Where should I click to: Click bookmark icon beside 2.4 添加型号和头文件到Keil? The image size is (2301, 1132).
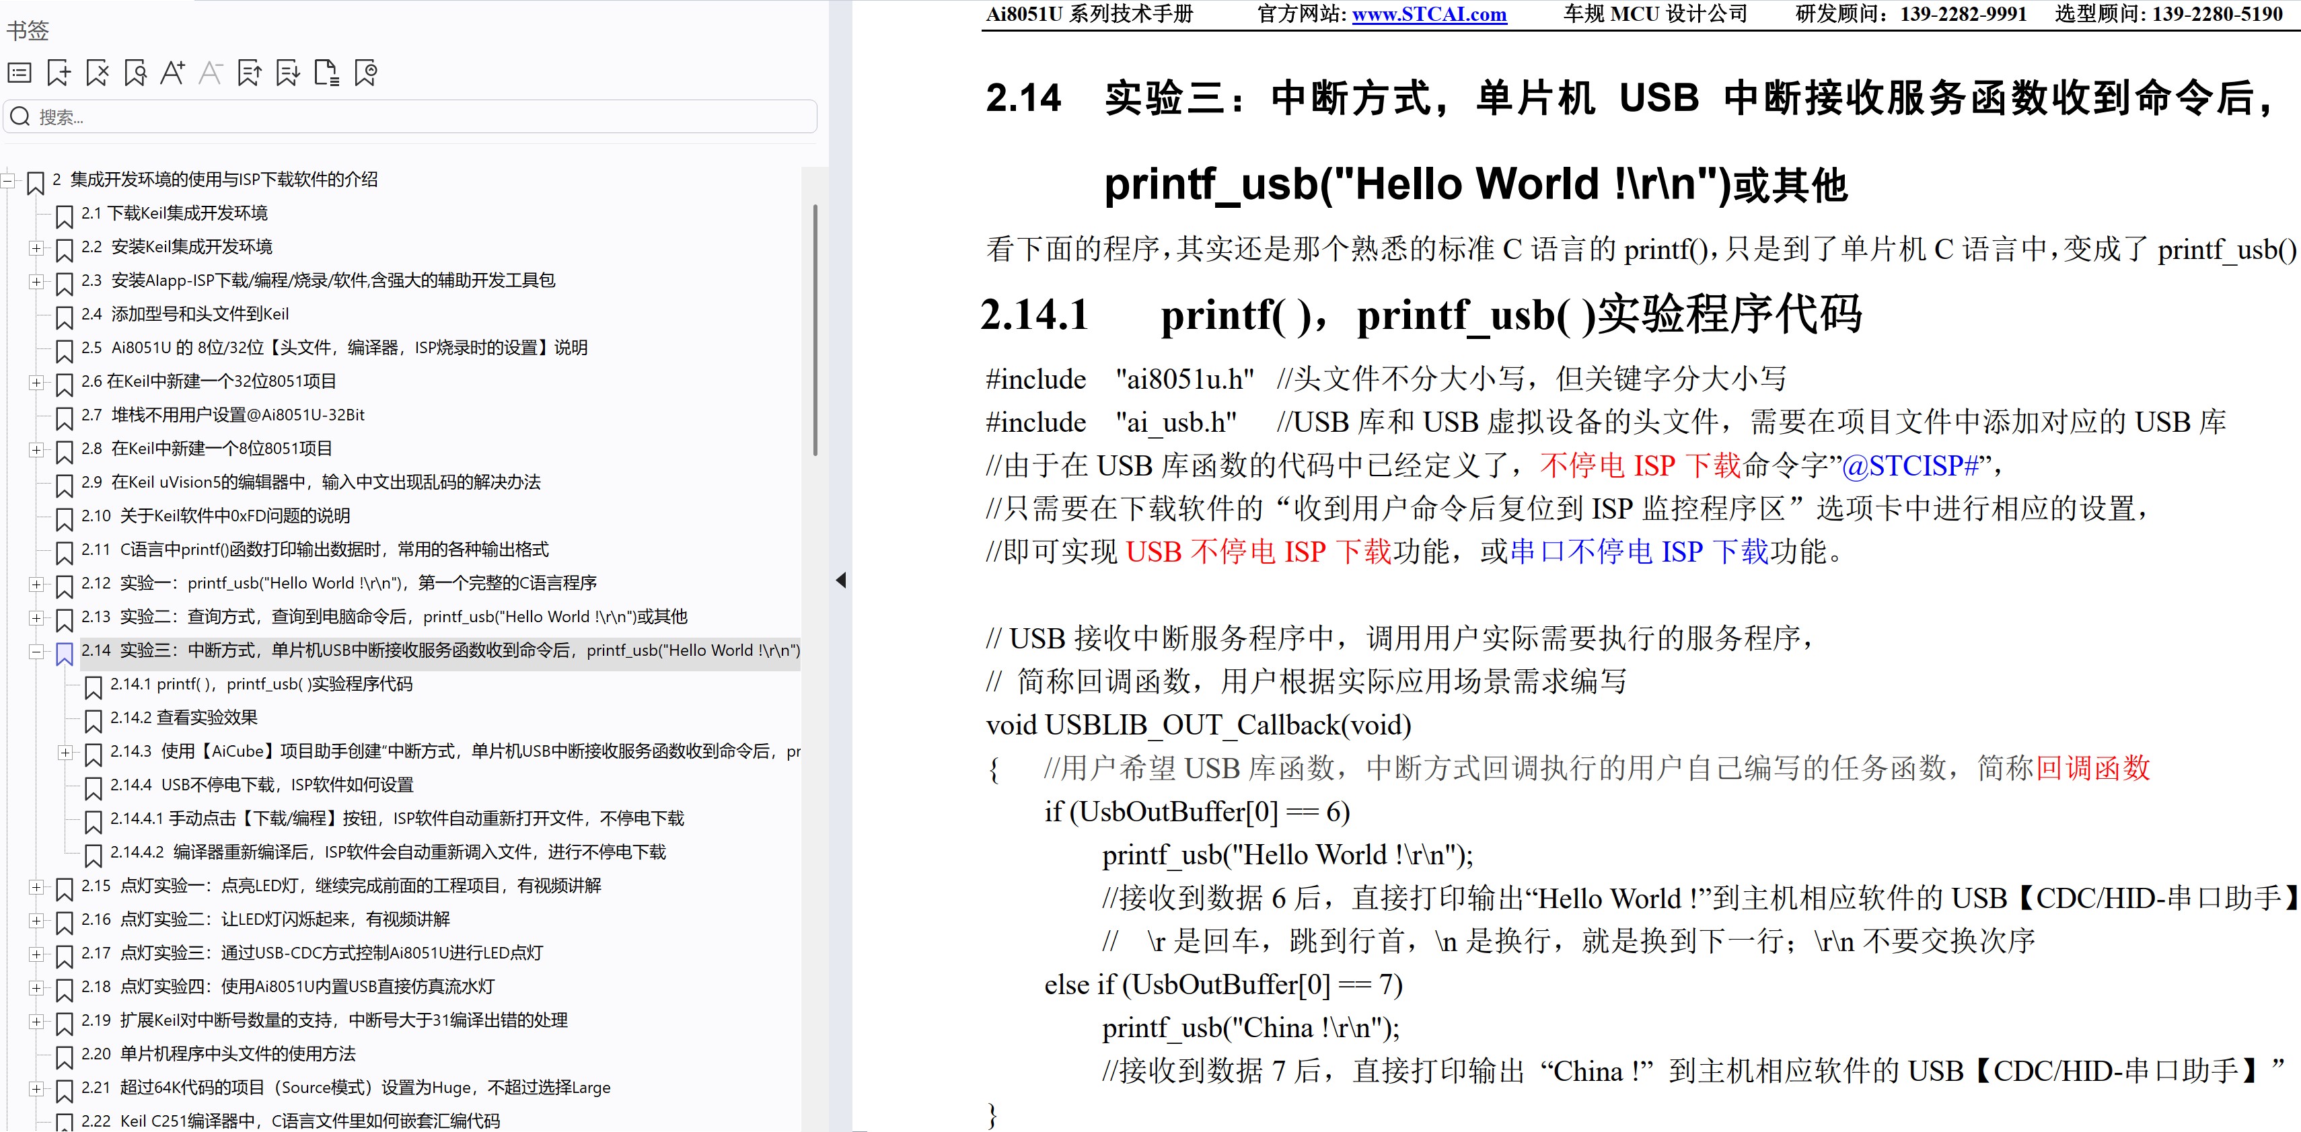65,317
